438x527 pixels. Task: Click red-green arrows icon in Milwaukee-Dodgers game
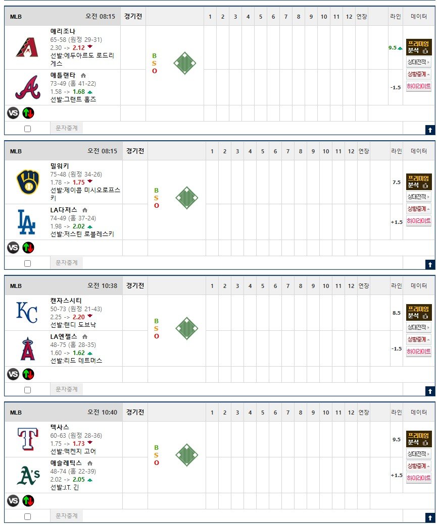tap(28, 248)
